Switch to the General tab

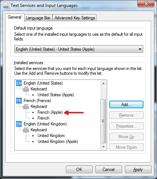click(15, 17)
